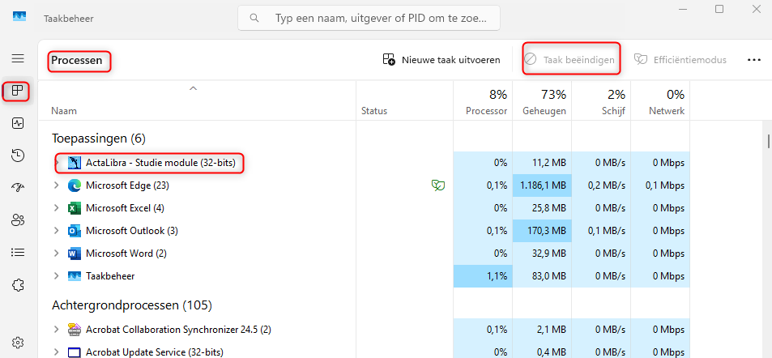
Task: Click Nieuwe taak uitvoeren button
Action: pos(441,60)
